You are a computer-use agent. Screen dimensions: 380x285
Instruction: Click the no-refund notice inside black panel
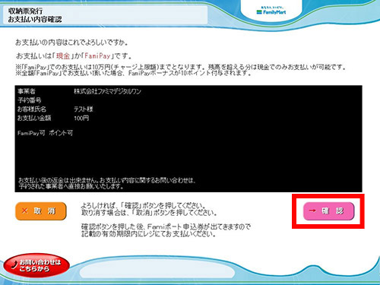(x=107, y=183)
